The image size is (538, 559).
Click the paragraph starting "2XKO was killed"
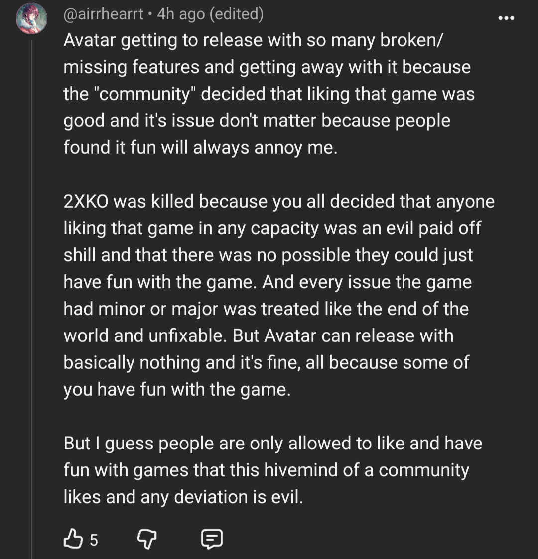tap(279, 296)
